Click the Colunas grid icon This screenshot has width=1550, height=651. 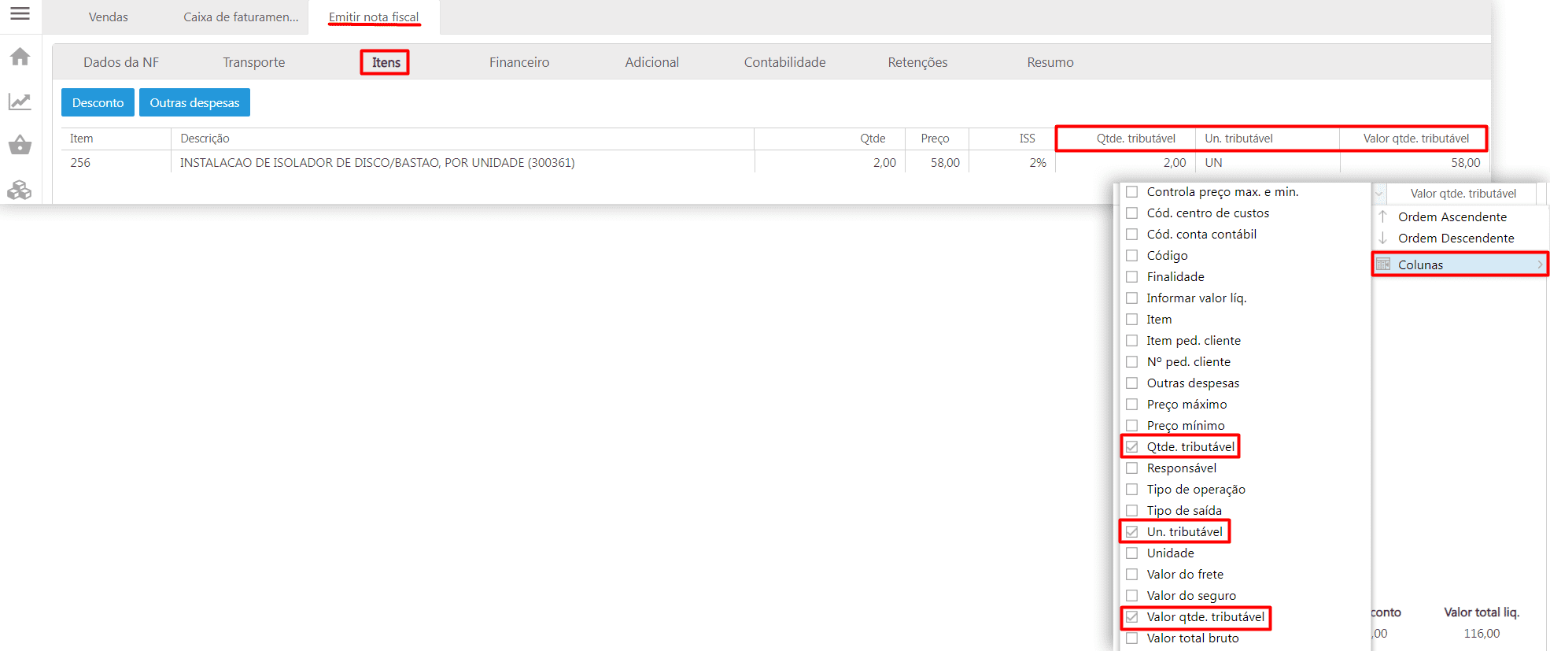(x=1383, y=264)
